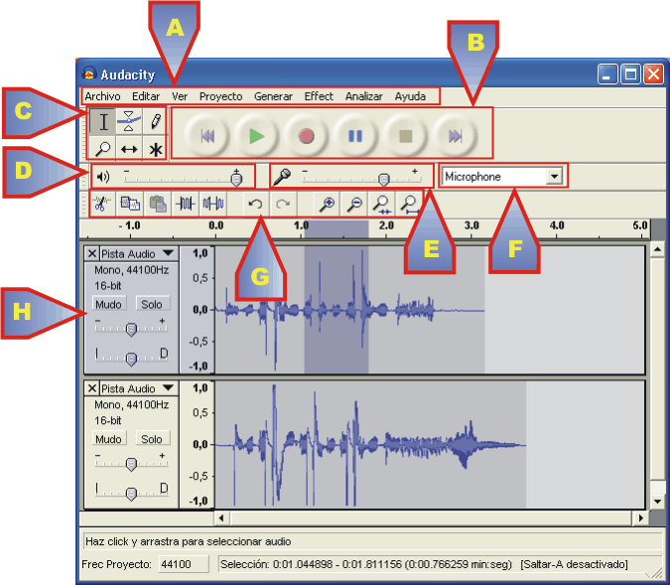Mute the upper audio track with Mudo

click(x=108, y=304)
